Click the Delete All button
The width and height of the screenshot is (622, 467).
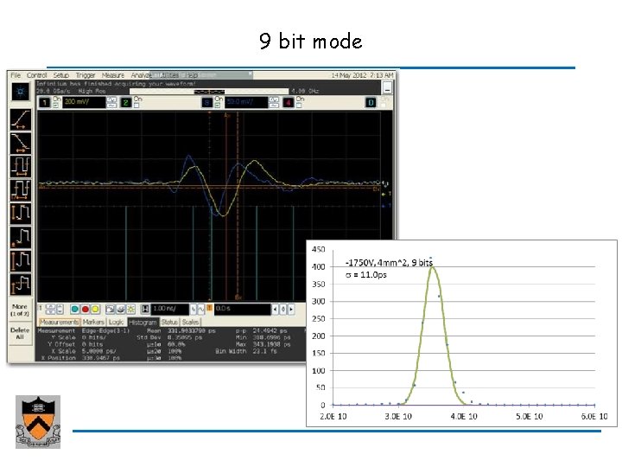point(20,334)
